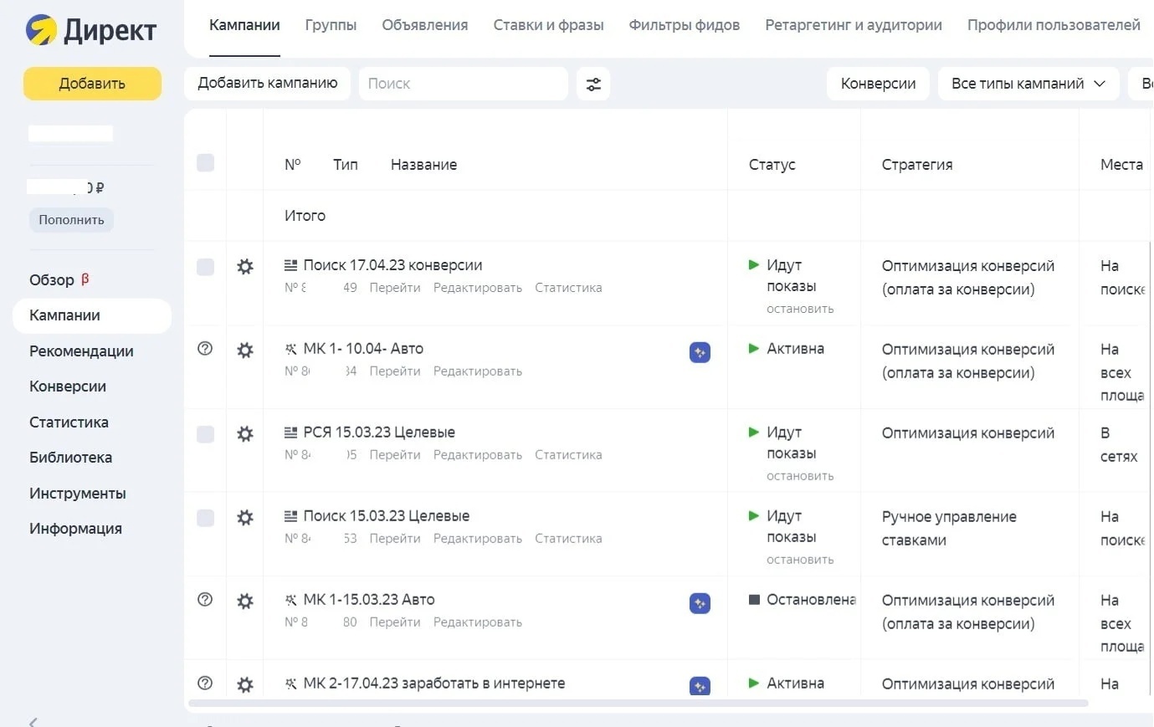Click question mark icon beside МК 1- 10.04- Авто
Viewport: 1154px width, 727px height.
(205, 349)
